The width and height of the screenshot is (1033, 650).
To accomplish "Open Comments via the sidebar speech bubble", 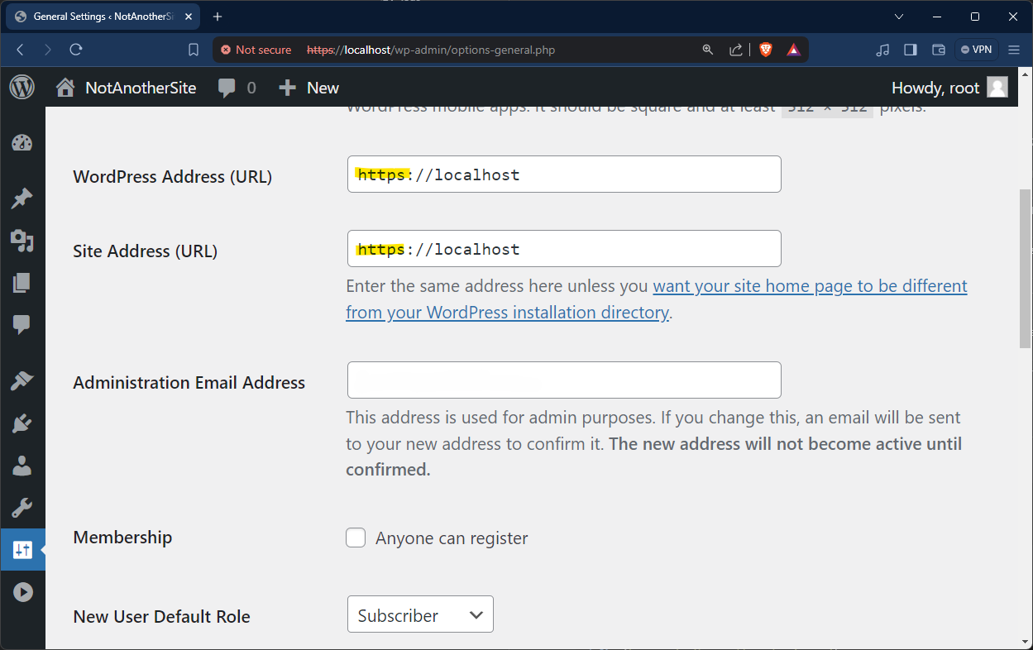I will click(22, 325).
